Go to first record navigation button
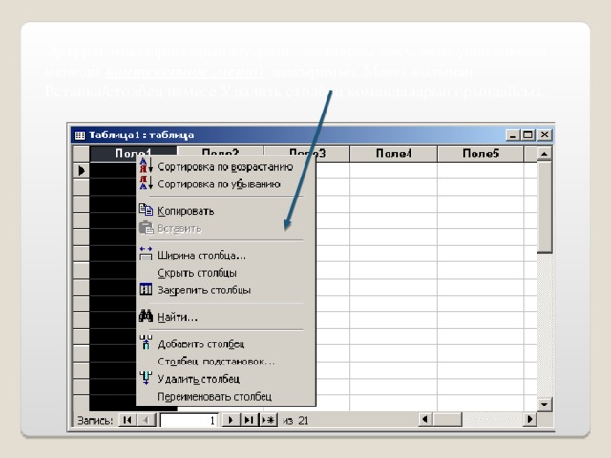This screenshot has width=611, height=458. [127, 420]
